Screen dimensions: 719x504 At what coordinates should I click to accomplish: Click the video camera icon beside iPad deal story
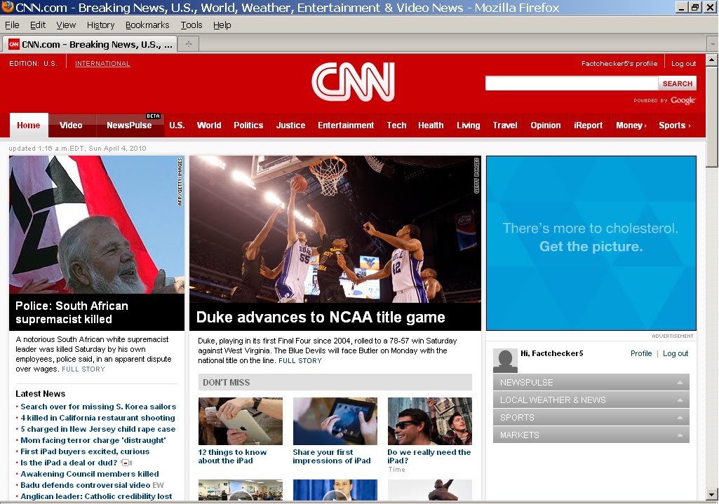pyautogui.click(x=126, y=463)
